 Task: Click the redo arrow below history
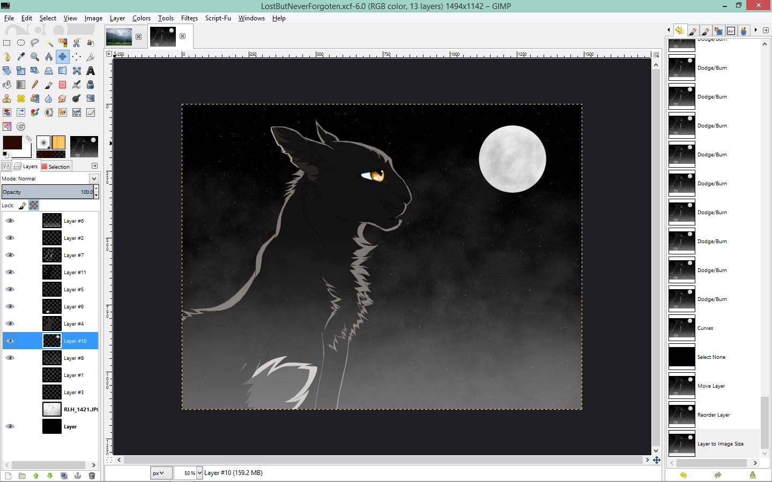point(718,475)
